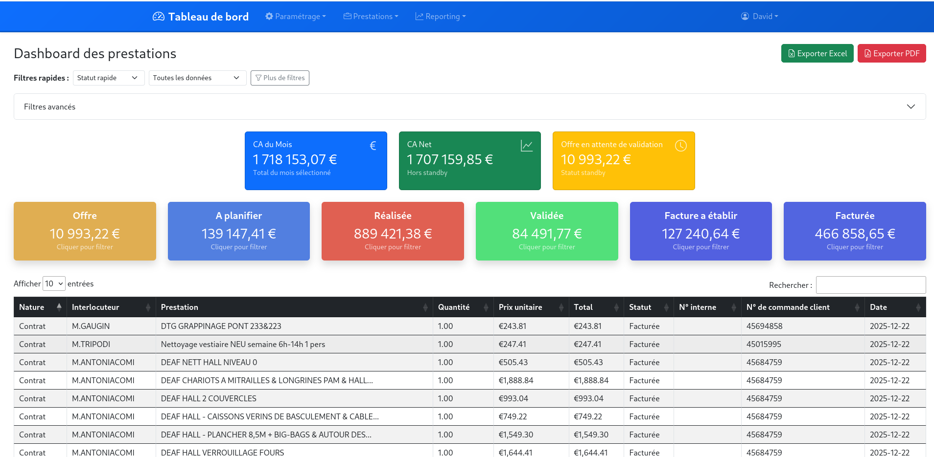Click total value €1,888.84

(x=591, y=380)
